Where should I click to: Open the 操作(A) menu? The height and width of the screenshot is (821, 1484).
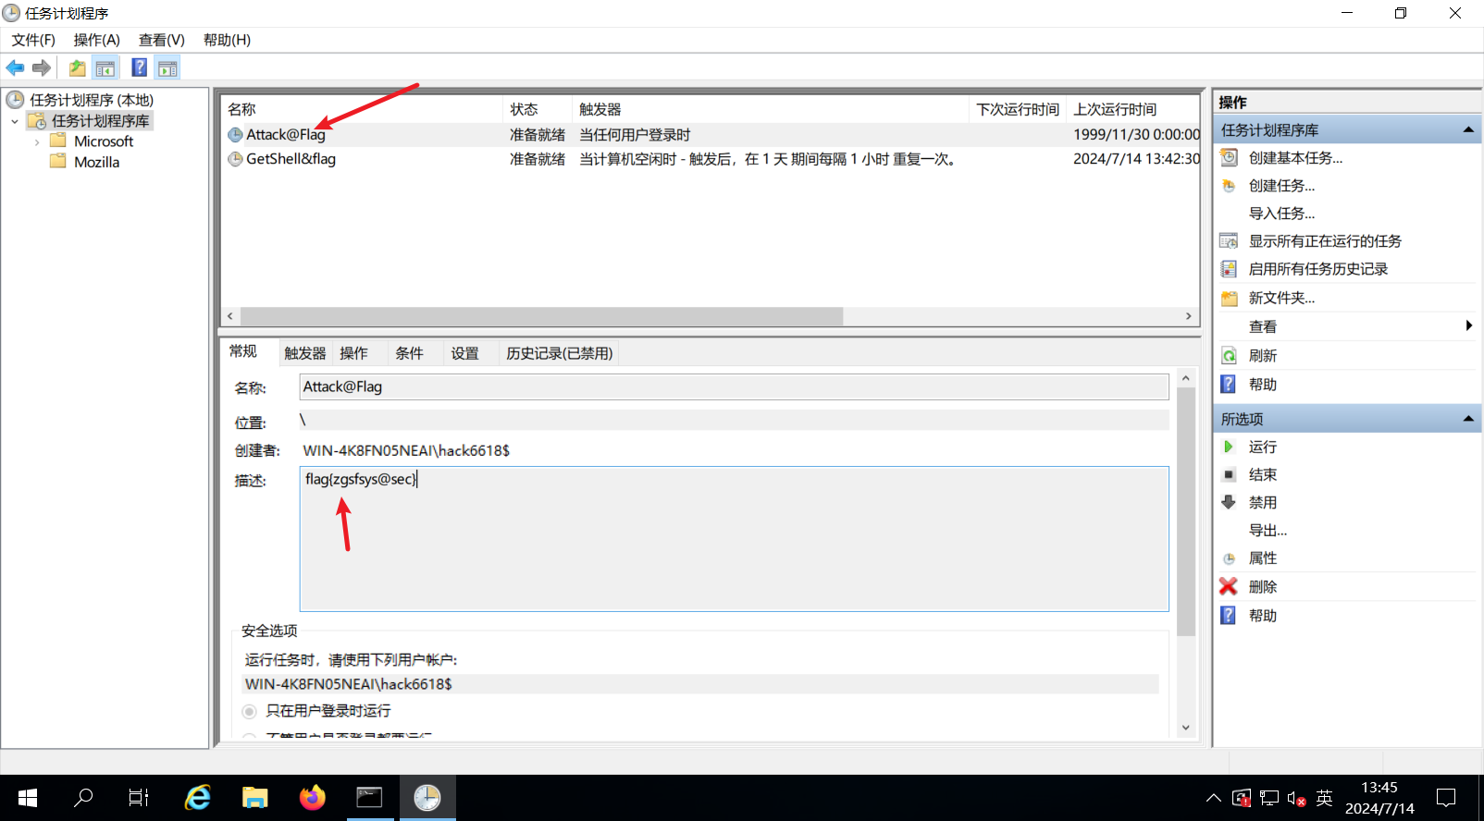click(x=97, y=40)
